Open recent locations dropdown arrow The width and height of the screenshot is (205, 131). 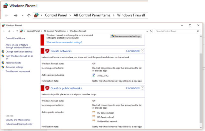tap(13, 31)
